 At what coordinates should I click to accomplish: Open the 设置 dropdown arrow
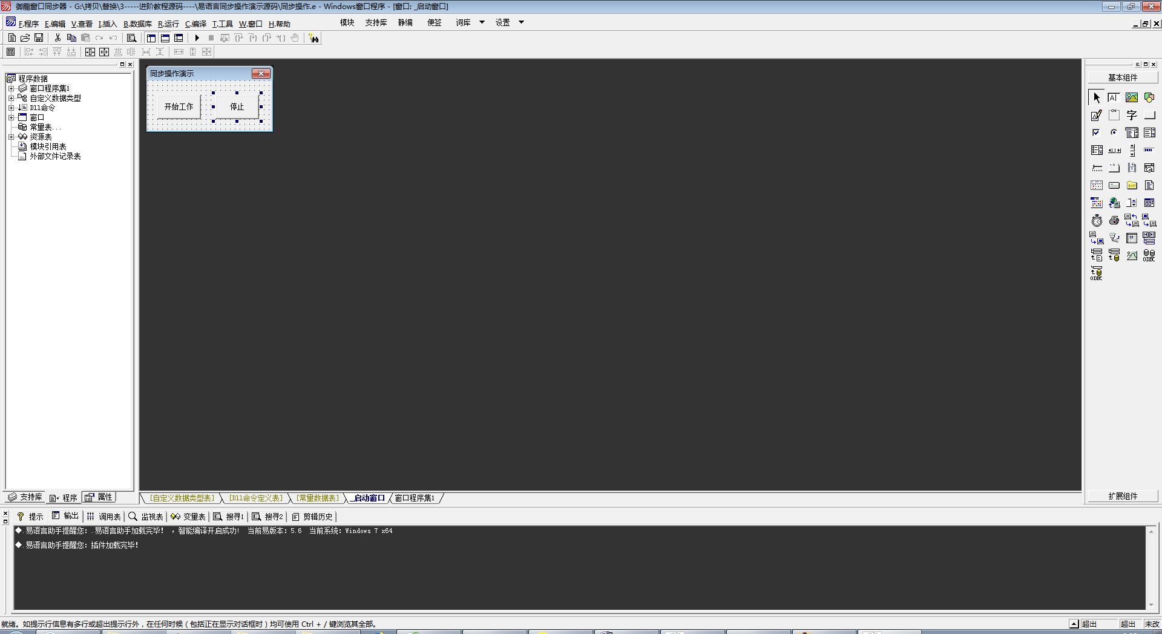tap(521, 22)
